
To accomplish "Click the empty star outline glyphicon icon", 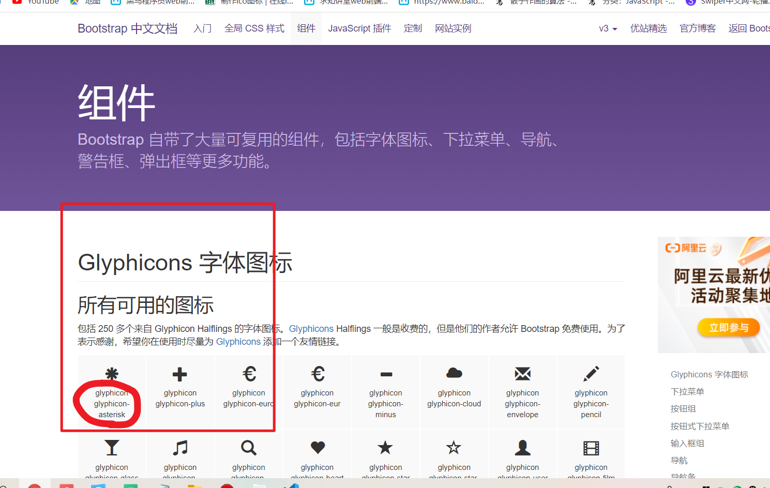I will [454, 447].
